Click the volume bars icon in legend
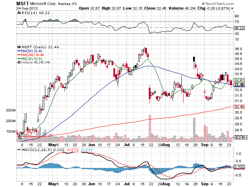This screenshot has height=187, width=248. point(19,62)
